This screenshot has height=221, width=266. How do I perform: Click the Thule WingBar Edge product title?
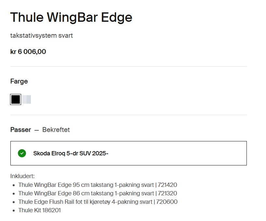point(71,17)
